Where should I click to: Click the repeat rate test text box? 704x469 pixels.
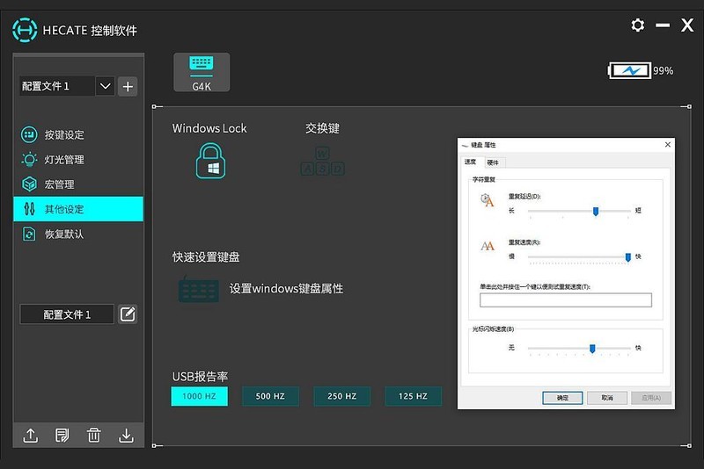pos(565,299)
